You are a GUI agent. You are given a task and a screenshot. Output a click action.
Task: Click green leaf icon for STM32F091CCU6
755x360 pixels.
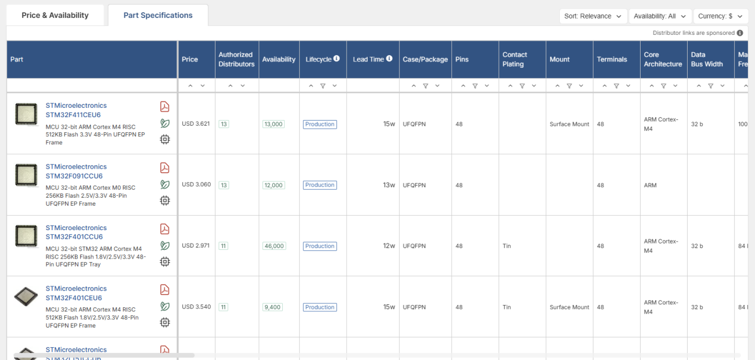[x=165, y=184]
